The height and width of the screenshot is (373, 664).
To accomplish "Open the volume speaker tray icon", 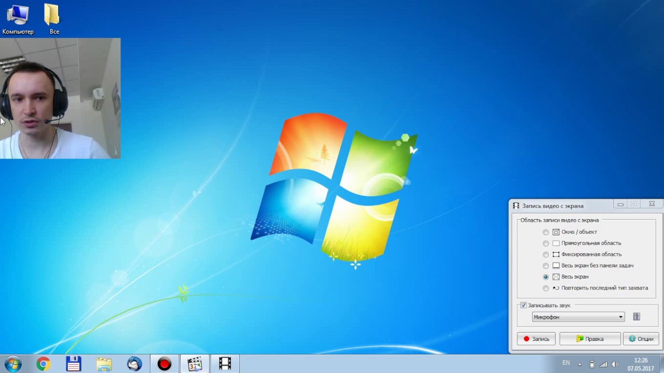I will tap(615, 364).
